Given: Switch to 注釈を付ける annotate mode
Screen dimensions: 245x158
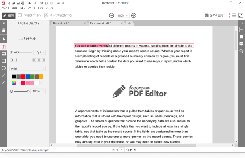Looking at the screenshot, I should click(x=29, y=15).
